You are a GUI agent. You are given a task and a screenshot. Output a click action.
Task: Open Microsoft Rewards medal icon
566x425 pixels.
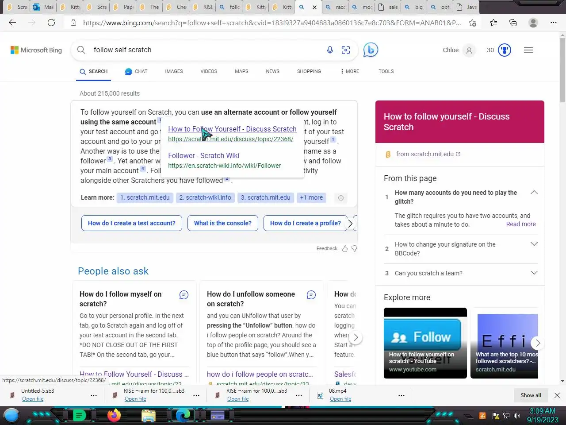point(505,50)
